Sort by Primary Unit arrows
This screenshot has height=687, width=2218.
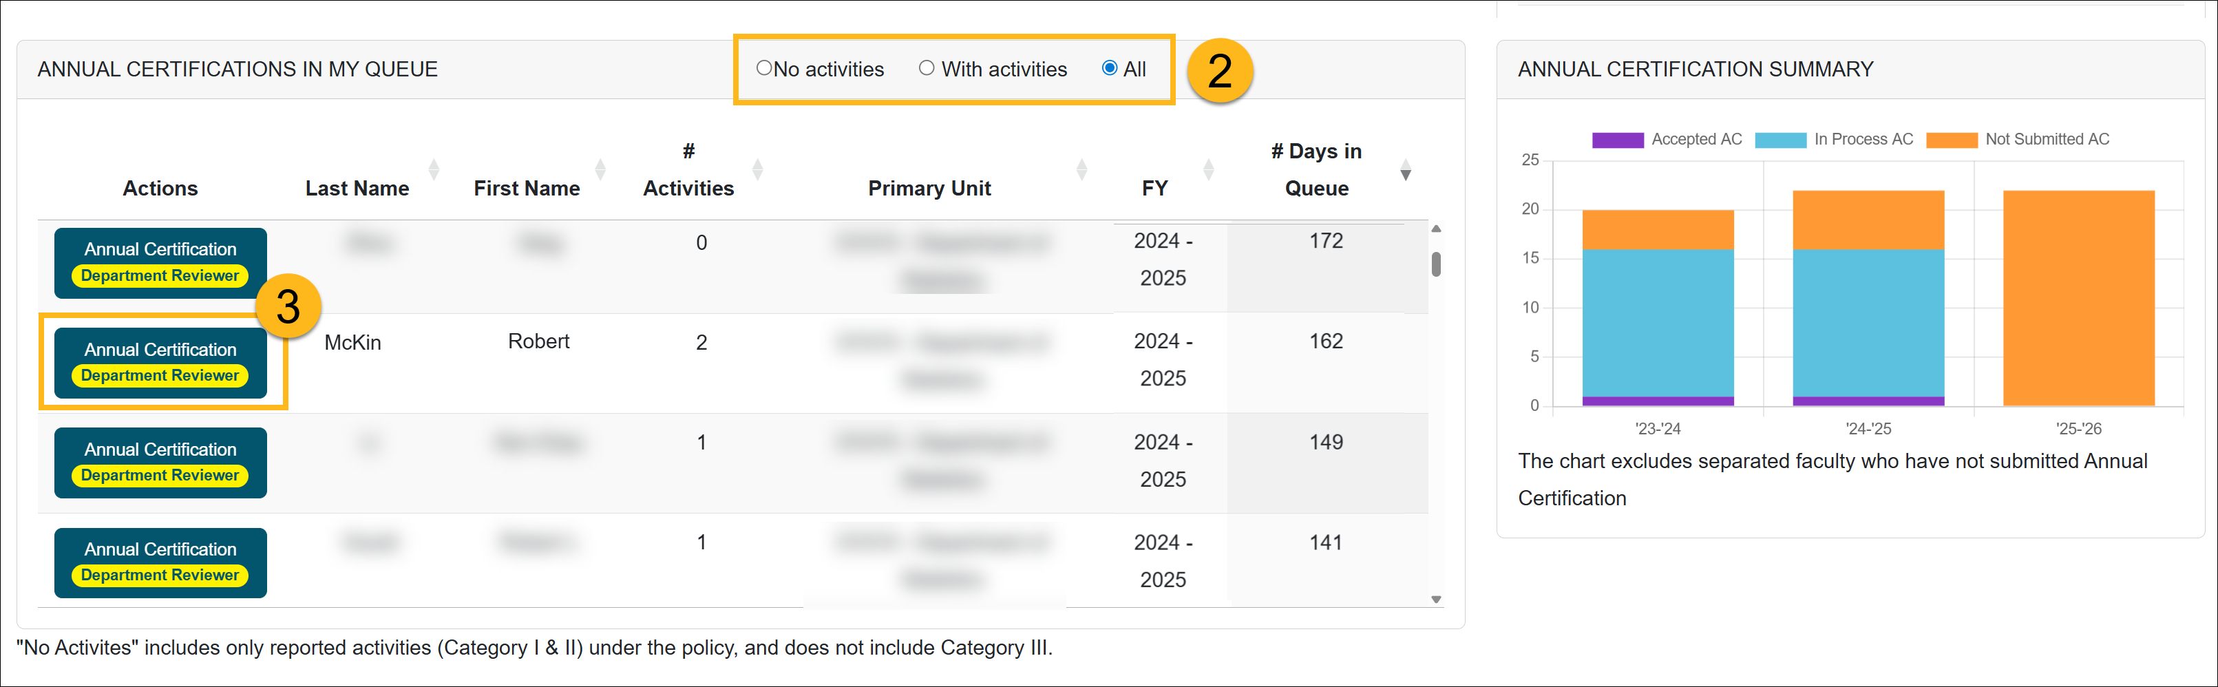tap(1081, 169)
